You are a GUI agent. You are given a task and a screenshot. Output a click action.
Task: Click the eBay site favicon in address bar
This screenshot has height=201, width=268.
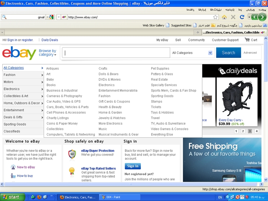click(x=64, y=17)
